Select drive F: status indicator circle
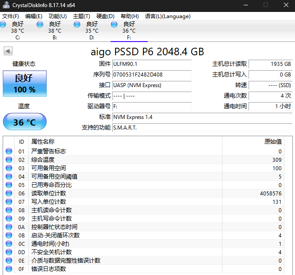Viewport: 295px width, 275px height. pyautogui.click(x=114, y=24)
